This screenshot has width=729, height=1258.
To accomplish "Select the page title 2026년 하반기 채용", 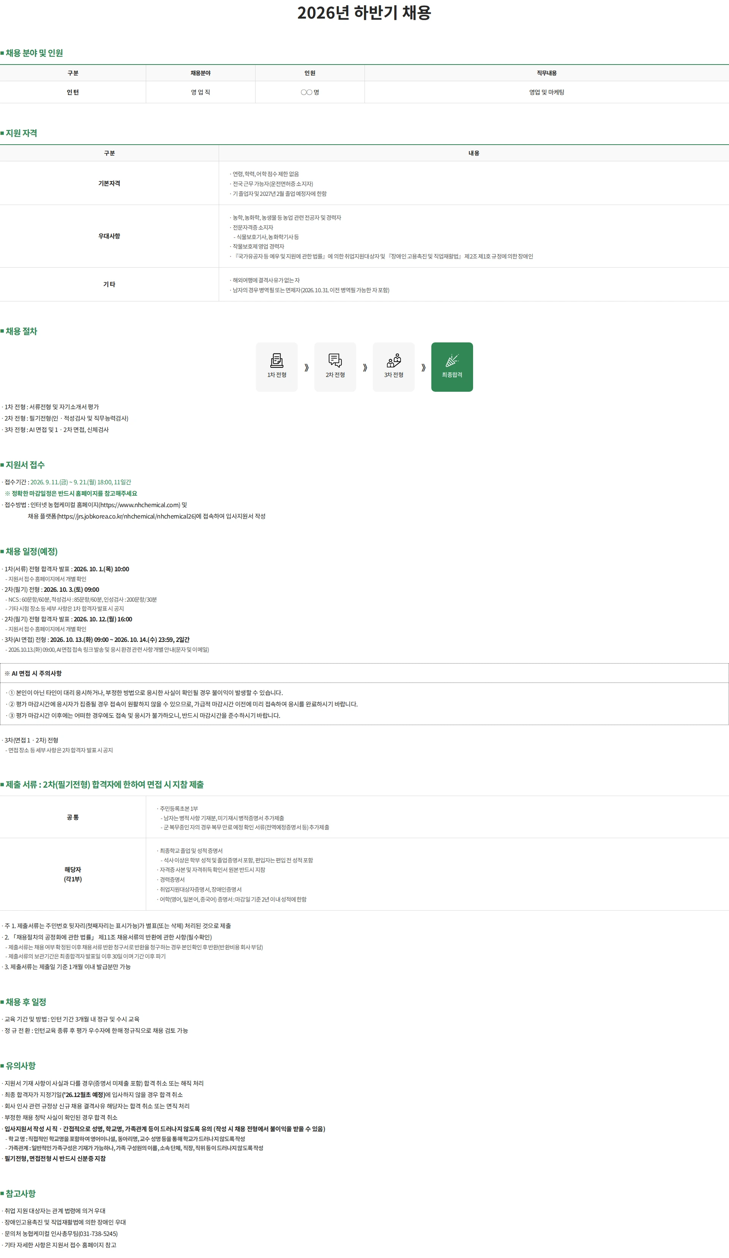I will (364, 13).
